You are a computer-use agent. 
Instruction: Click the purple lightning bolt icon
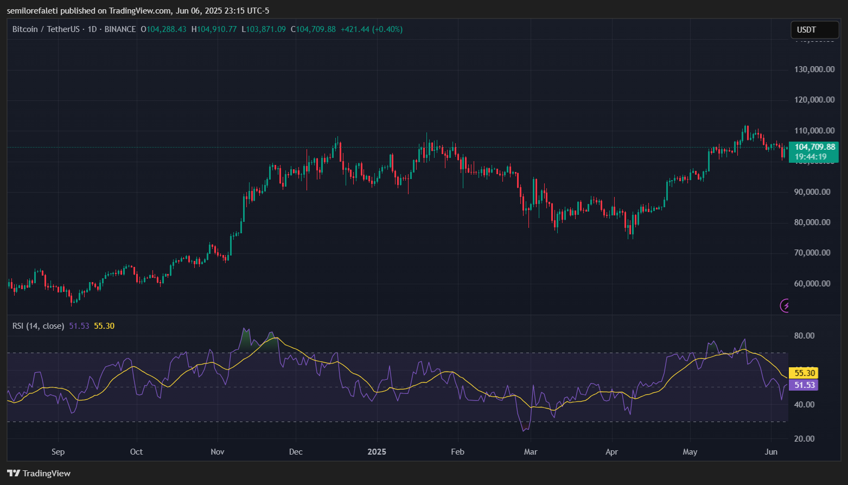coord(785,306)
